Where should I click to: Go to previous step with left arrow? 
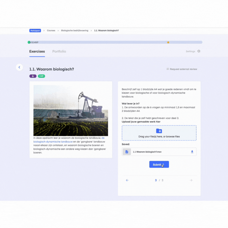click(127, 180)
